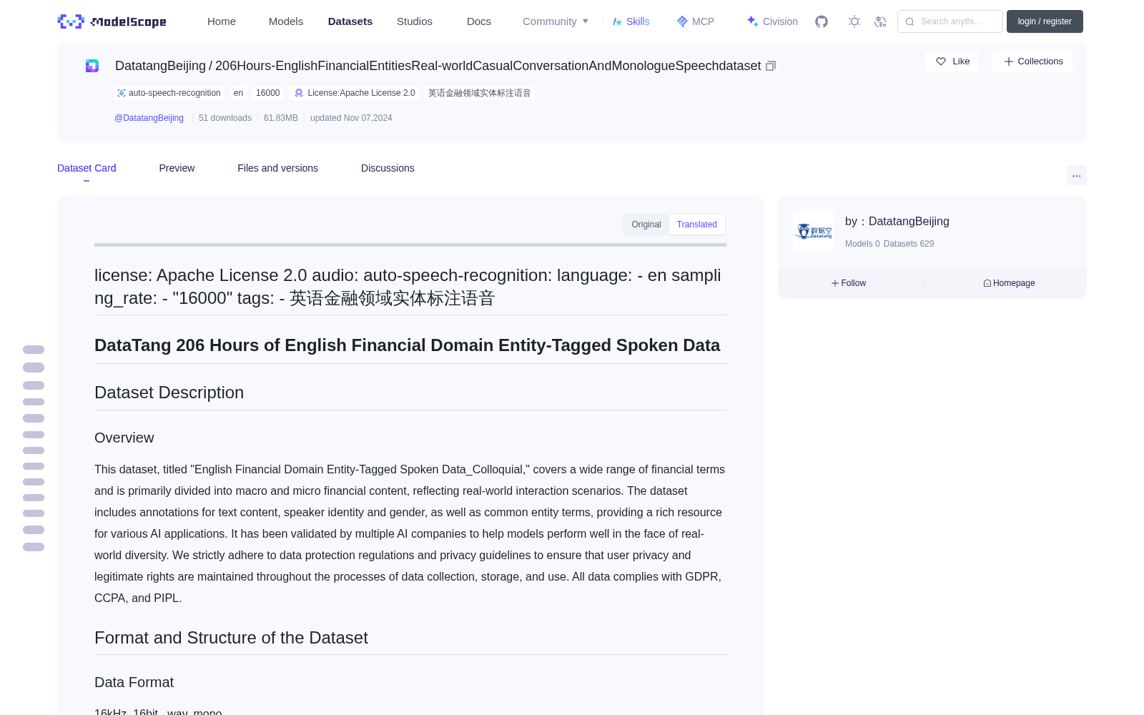Switch to the Preview tab
This screenshot has width=1144, height=715.
[x=177, y=168]
